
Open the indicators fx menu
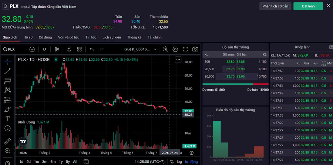tap(69, 49)
